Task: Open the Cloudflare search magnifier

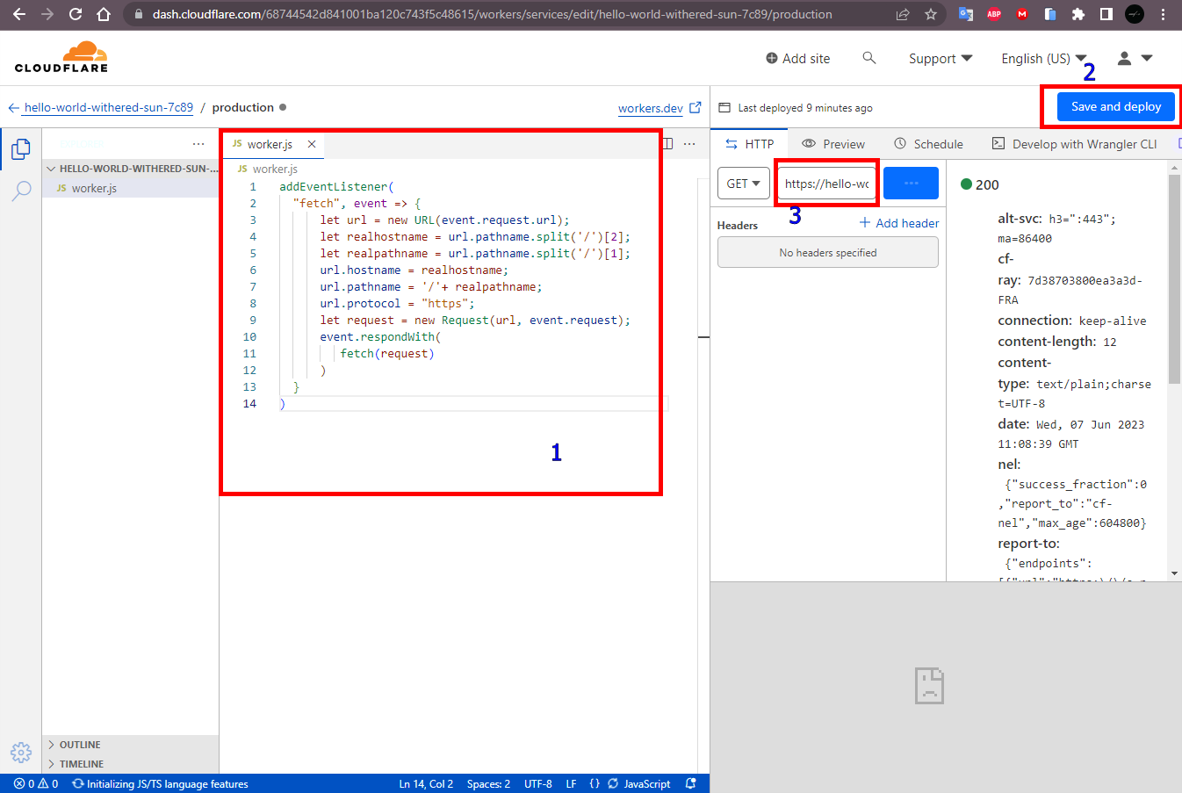Action: (869, 58)
